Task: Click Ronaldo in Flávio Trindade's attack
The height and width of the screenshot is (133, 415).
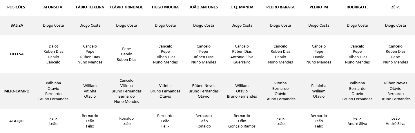Action: [126, 119]
